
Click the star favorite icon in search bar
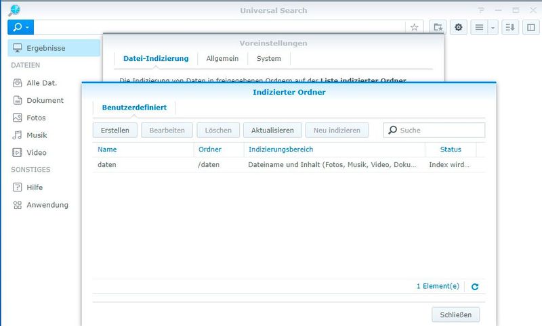pyautogui.click(x=414, y=27)
